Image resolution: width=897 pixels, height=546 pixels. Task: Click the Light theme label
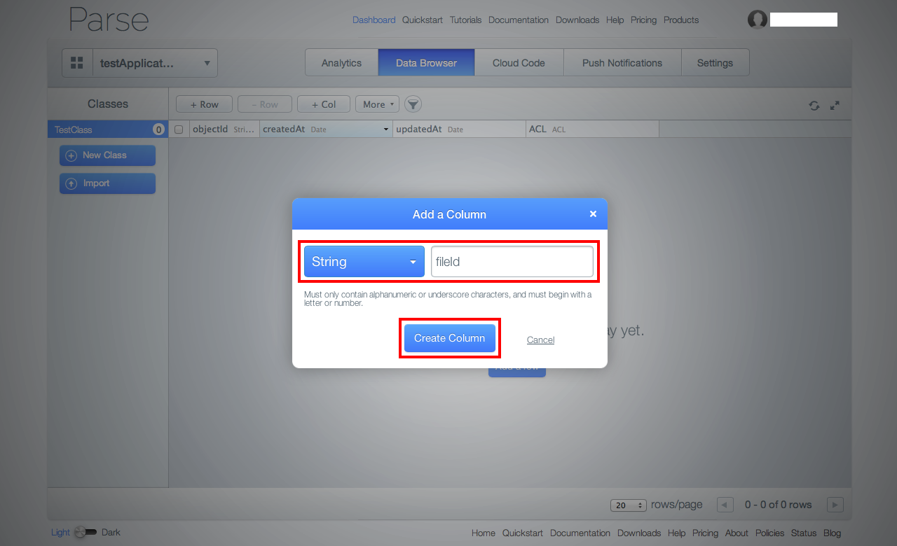point(60,533)
